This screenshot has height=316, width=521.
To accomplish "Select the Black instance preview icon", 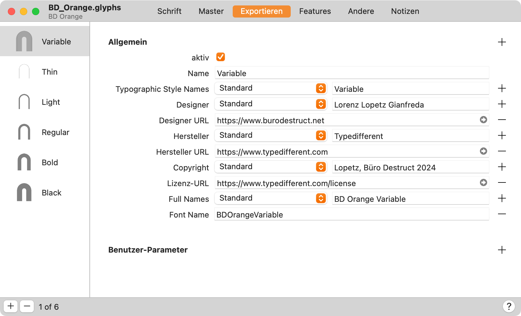I will (24, 192).
